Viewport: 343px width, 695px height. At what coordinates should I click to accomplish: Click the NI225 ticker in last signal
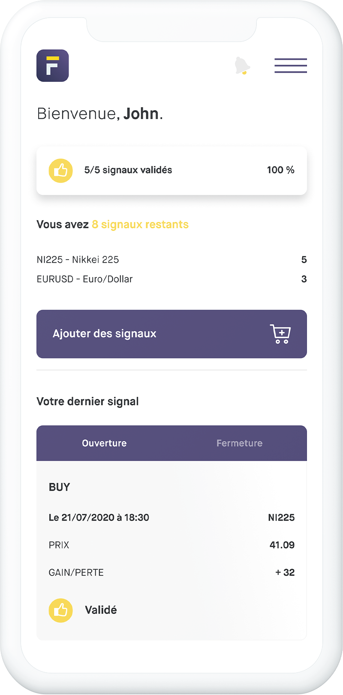(281, 518)
